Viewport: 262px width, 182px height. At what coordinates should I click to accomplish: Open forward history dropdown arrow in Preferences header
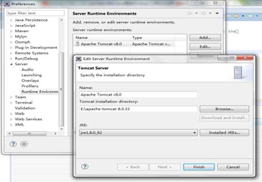(210, 13)
